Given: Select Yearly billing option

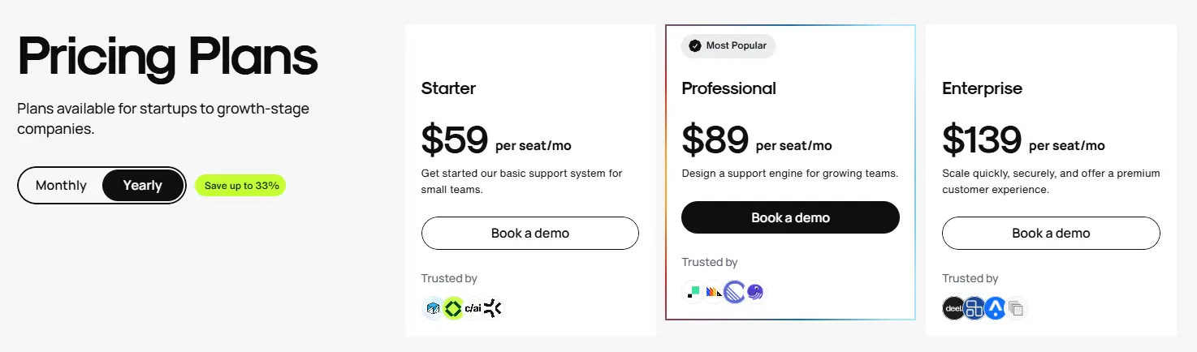Looking at the screenshot, I should pos(143,186).
